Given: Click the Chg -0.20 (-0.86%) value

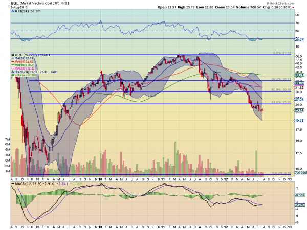Looking at the screenshot, I should pos(277,7).
